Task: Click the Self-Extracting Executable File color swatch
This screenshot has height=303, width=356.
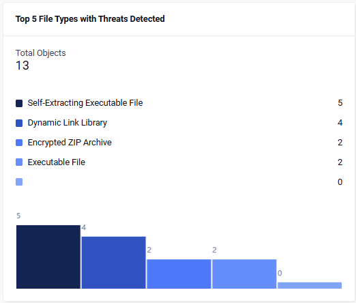Action: [x=19, y=103]
